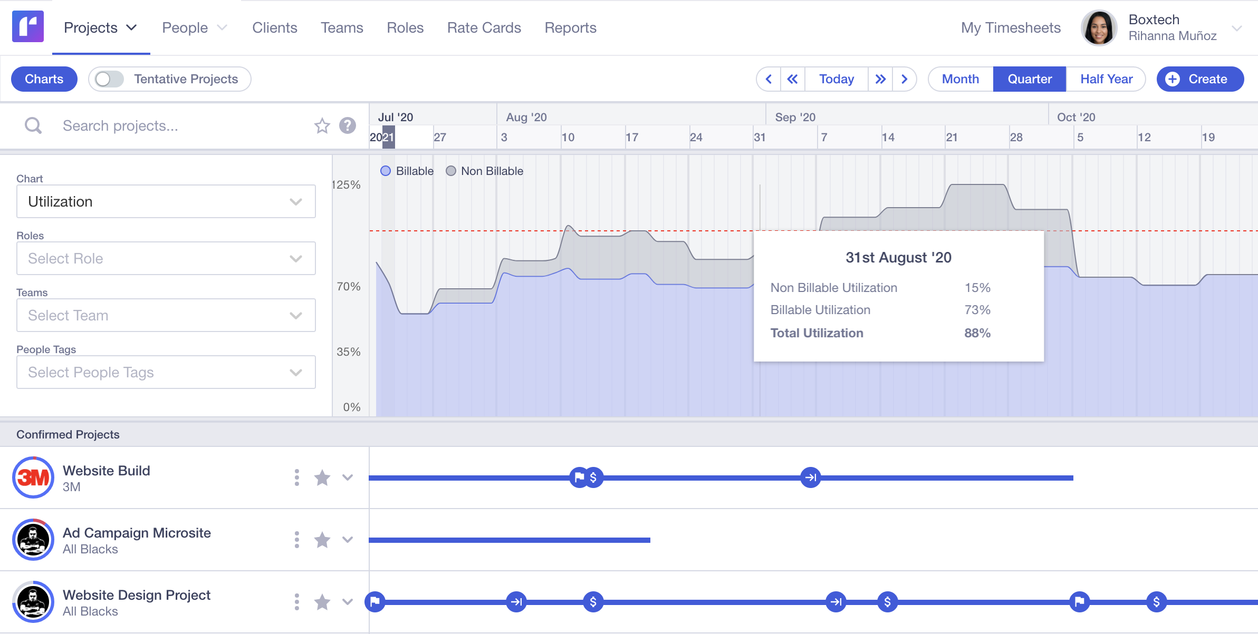Viewport: 1258px width, 634px height.
Task: Toggle the Non Billable legend series
Action: (484, 171)
